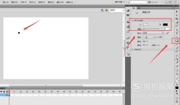
Task: Expand the oval options section
Action: point(133,49)
